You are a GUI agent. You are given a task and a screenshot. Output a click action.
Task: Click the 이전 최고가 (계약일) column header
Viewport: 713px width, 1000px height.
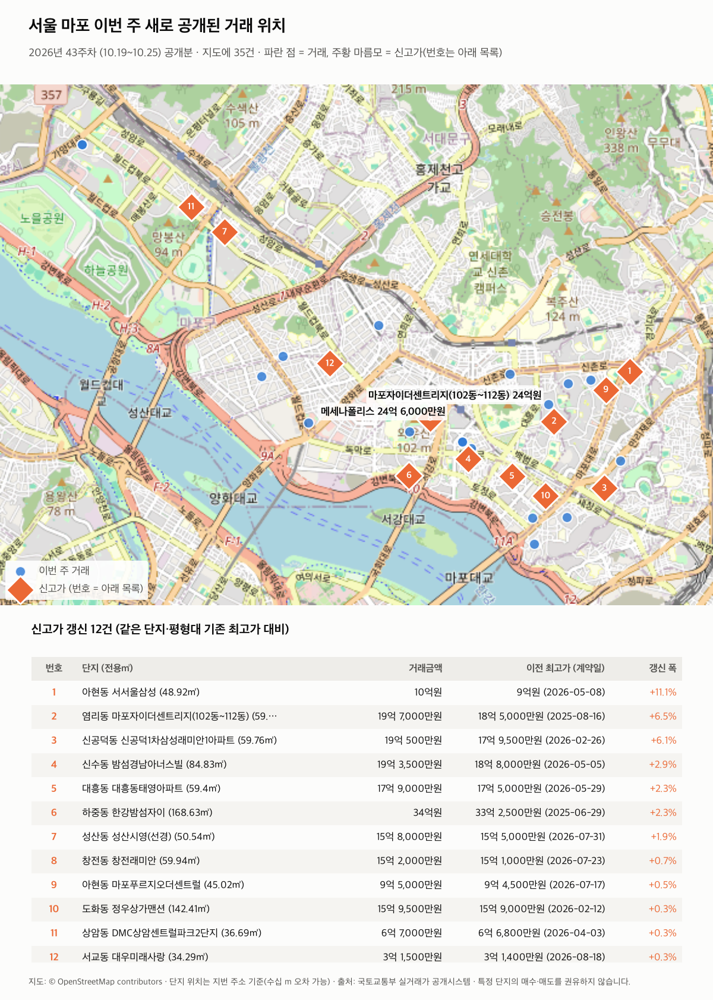[x=566, y=668]
